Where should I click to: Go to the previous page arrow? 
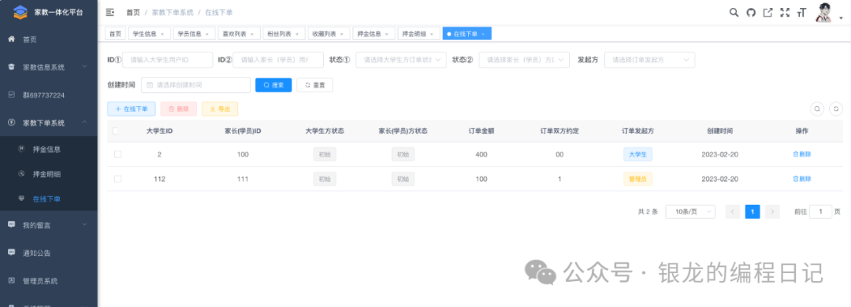click(x=733, y=212)
